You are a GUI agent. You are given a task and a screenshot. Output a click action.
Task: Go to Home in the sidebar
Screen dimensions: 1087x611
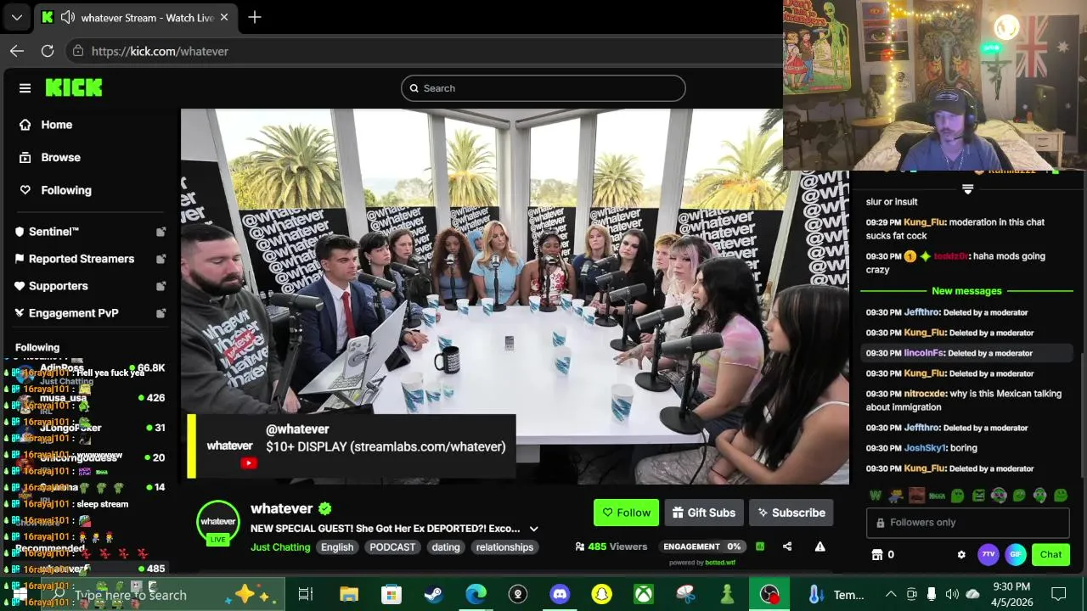coord(47,125)
